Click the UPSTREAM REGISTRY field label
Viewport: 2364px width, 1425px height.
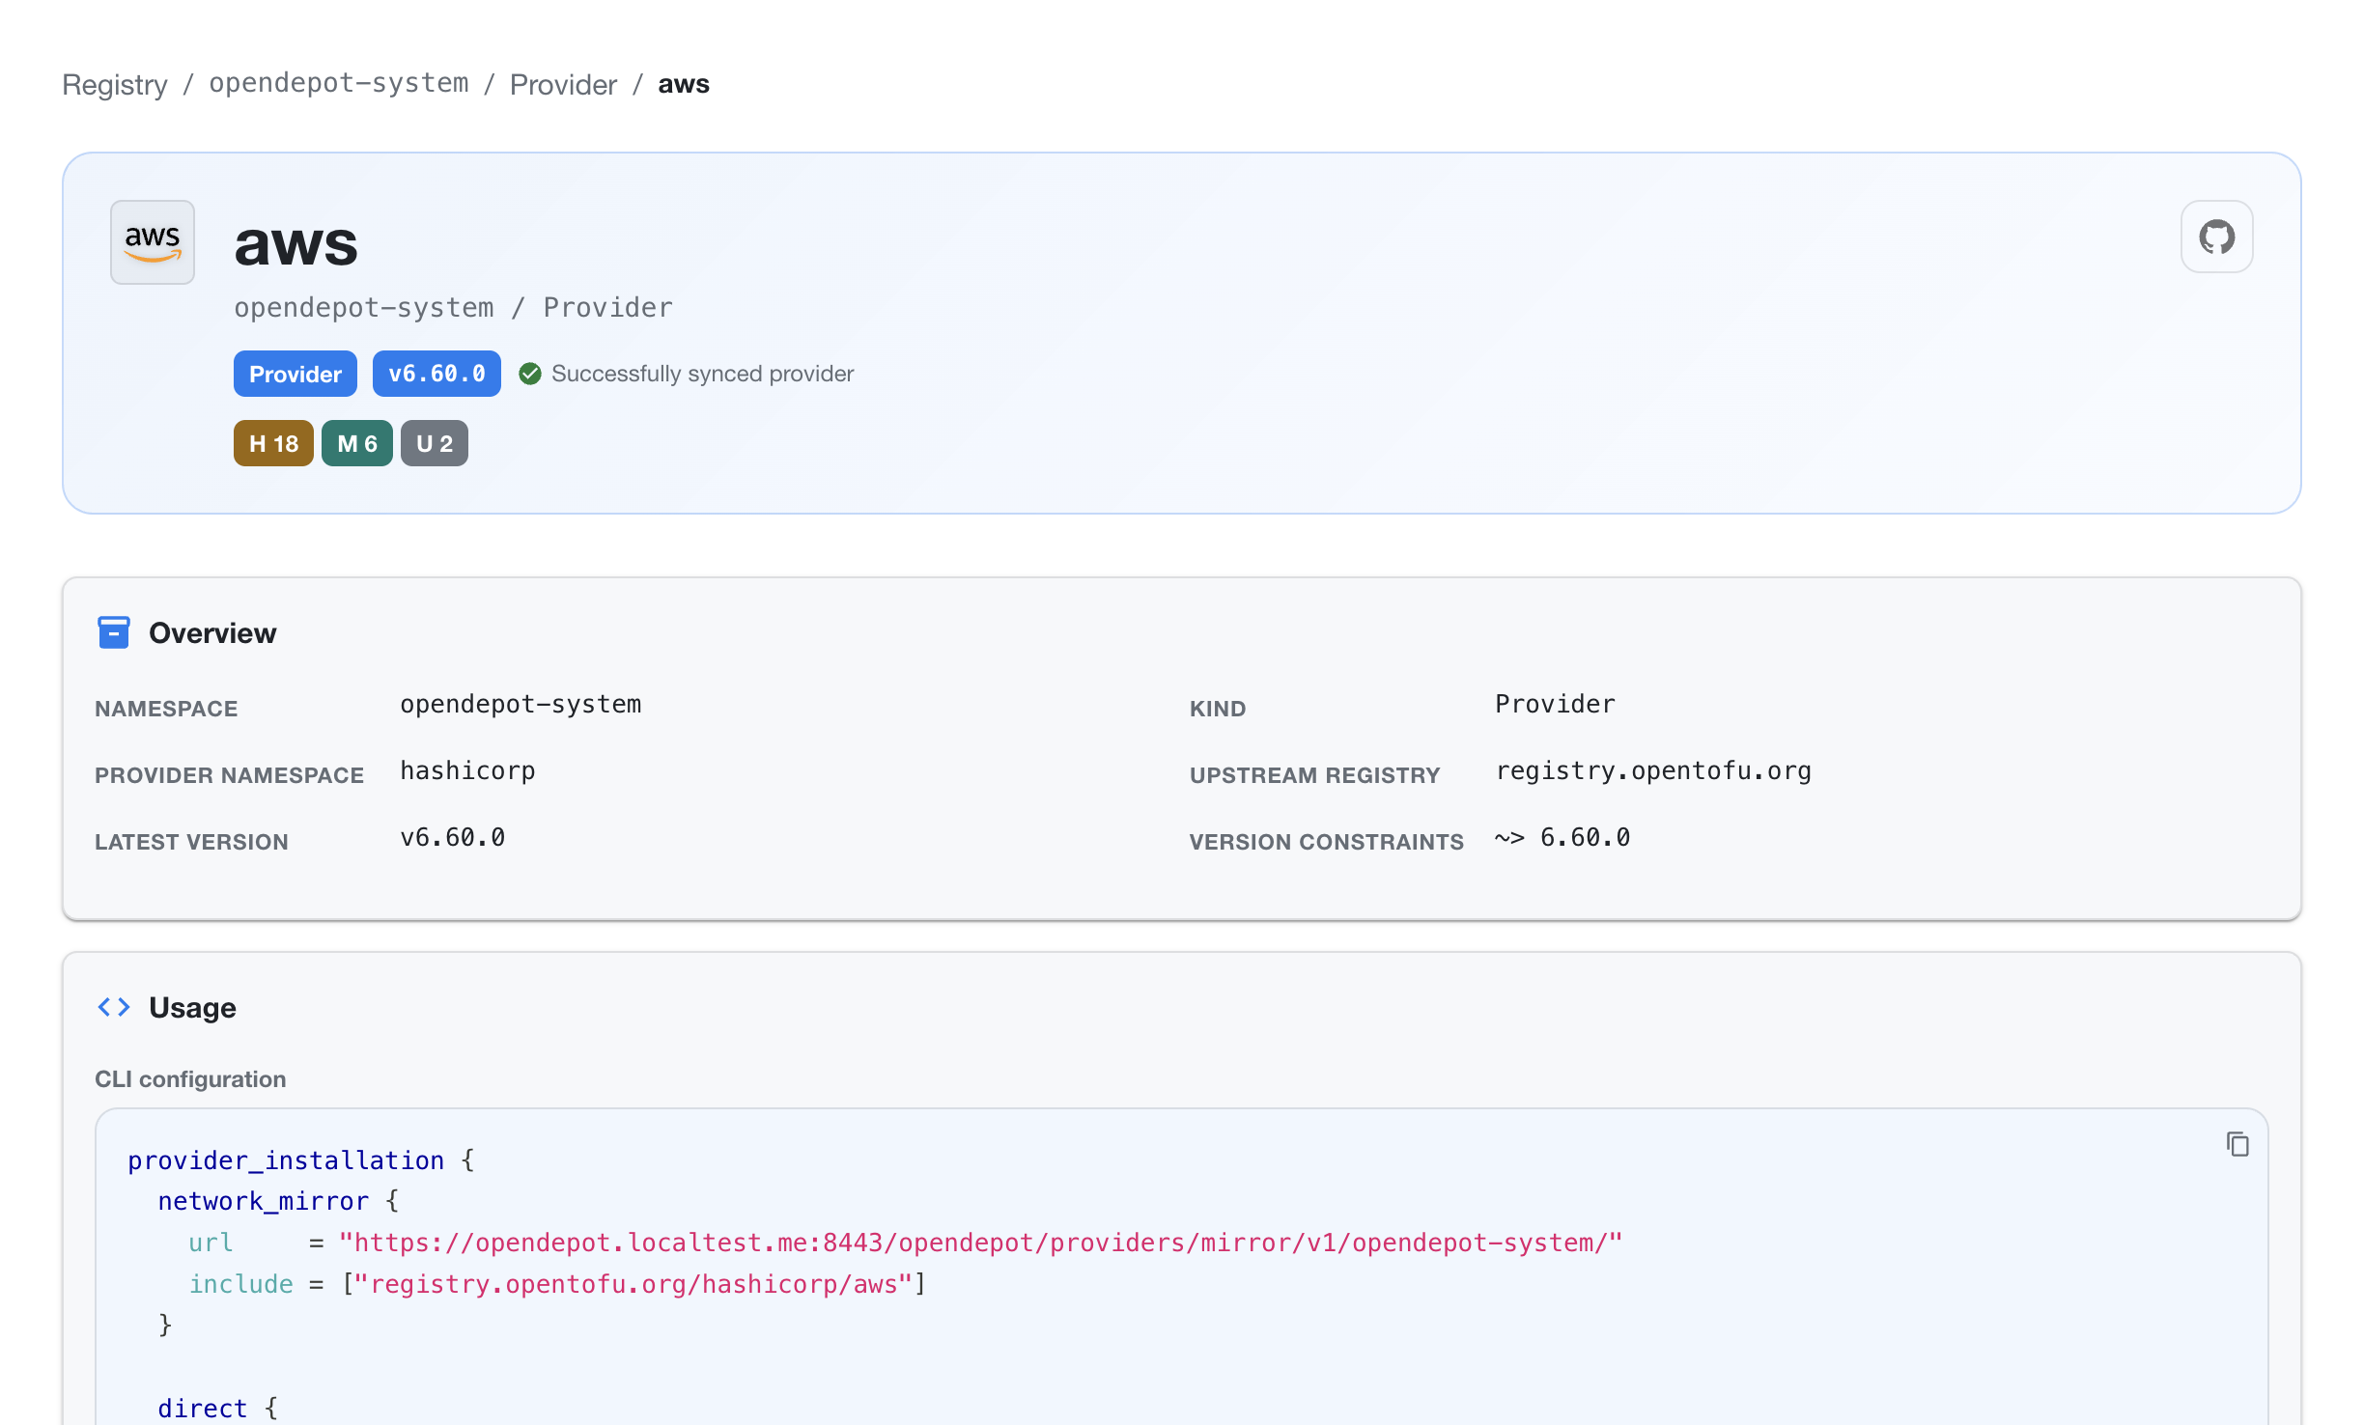click(x=1314, y=775)
